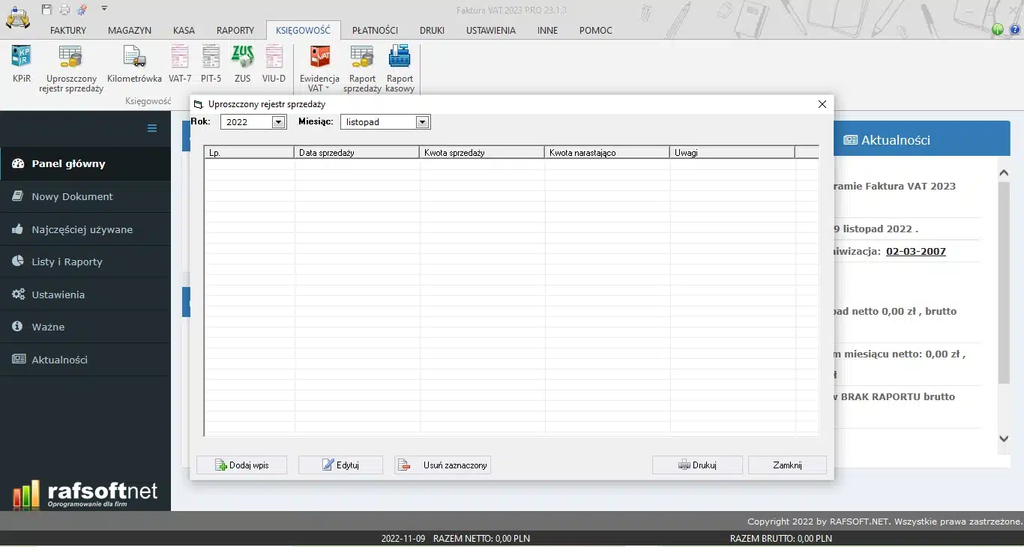Switch to the FAKTURY ribbon tab
This screenshot has width=1024, height=547.
(68, 31)
